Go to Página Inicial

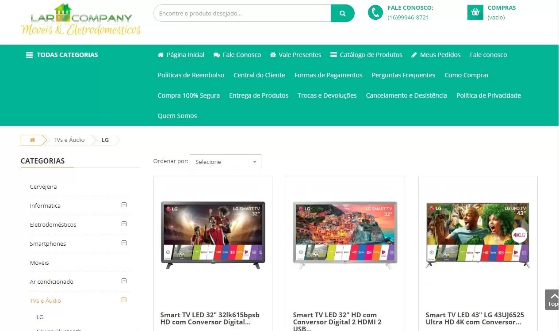click(181, 55)
